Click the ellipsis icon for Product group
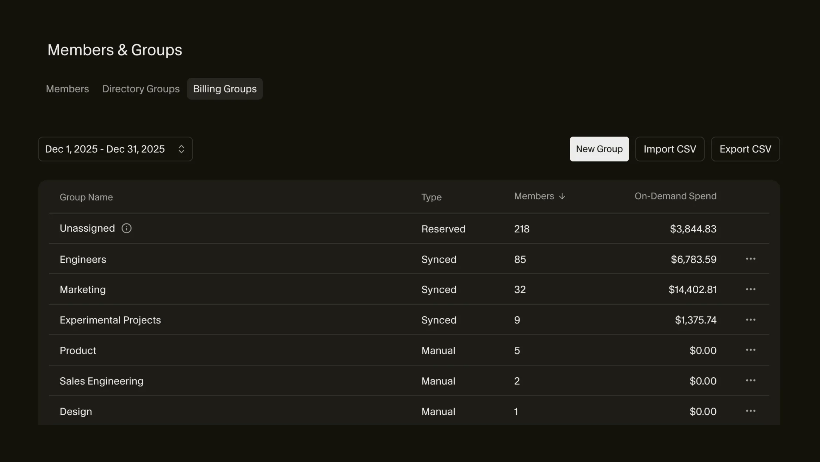820x462 pixels. (x=750, y=350)
